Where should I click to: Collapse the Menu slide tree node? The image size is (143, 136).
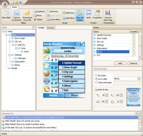tap(7, 35)
